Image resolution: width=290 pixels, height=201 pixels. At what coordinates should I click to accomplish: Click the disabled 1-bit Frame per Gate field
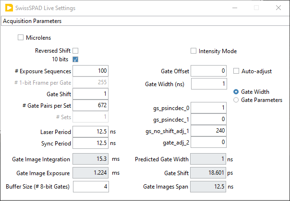click(90, 82)
